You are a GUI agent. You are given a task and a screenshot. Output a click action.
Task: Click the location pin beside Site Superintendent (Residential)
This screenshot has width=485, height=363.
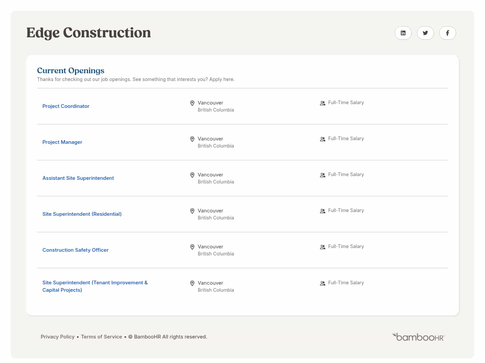192,211
